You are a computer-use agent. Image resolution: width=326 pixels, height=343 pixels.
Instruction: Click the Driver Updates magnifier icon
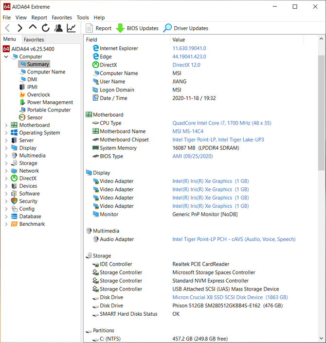tap(167, 28)
